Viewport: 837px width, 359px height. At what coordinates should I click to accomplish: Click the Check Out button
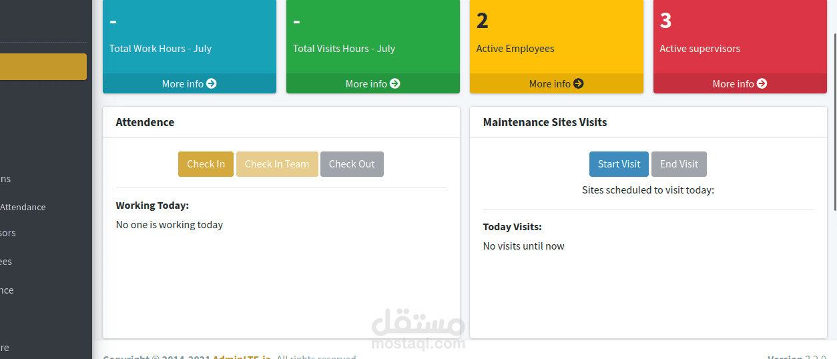pyautogui.click(x=352, y=164)
